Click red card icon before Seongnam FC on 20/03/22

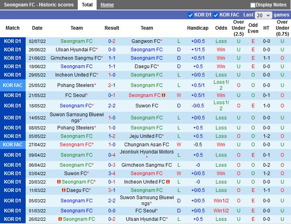pyautogui.click(x=59, y=182)
